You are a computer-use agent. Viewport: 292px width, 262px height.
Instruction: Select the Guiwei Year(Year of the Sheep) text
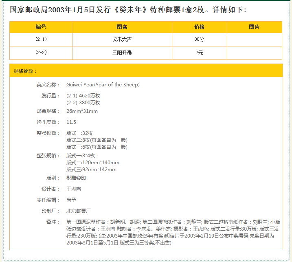103,85
